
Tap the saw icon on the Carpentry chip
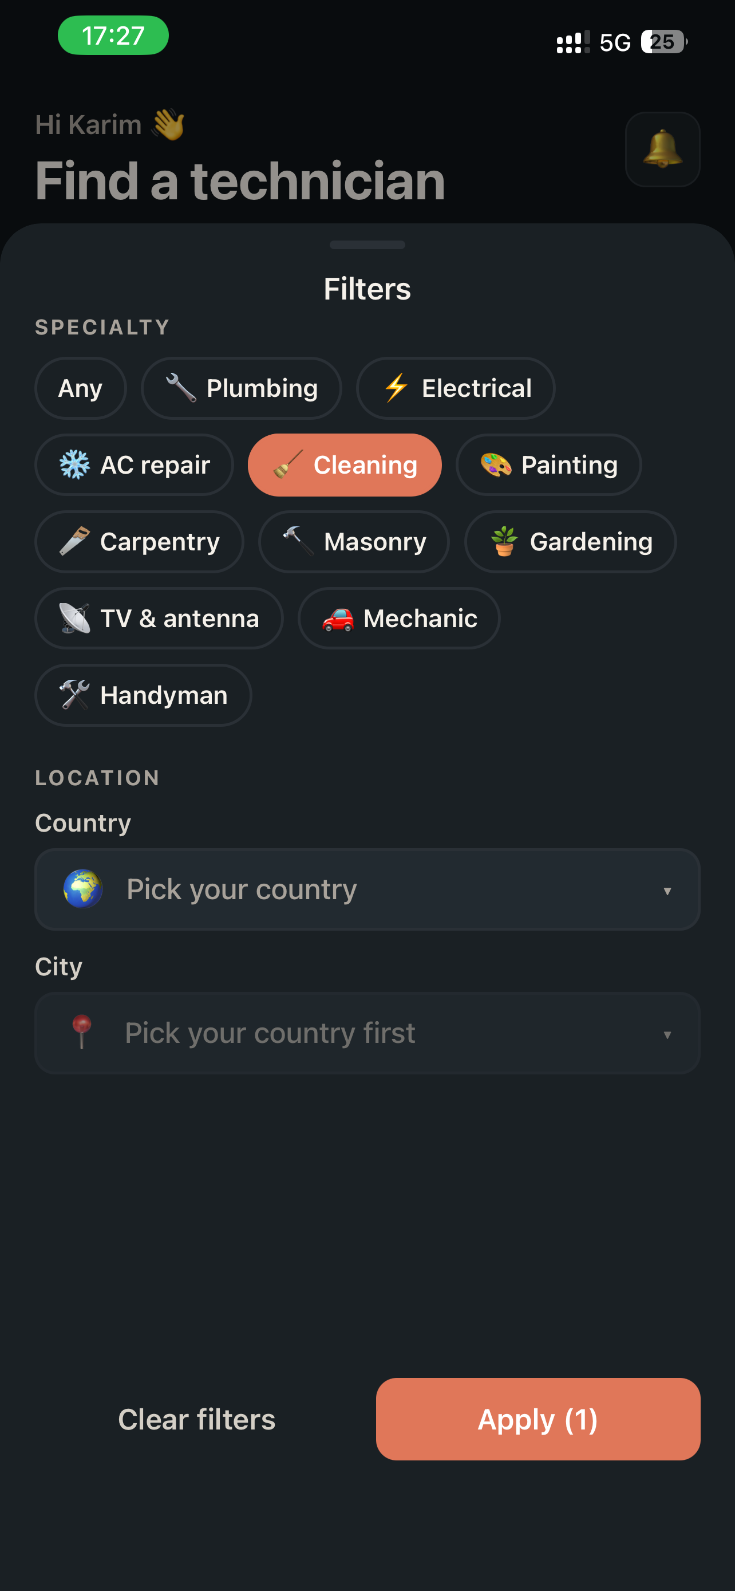click(x=74, y=541)
